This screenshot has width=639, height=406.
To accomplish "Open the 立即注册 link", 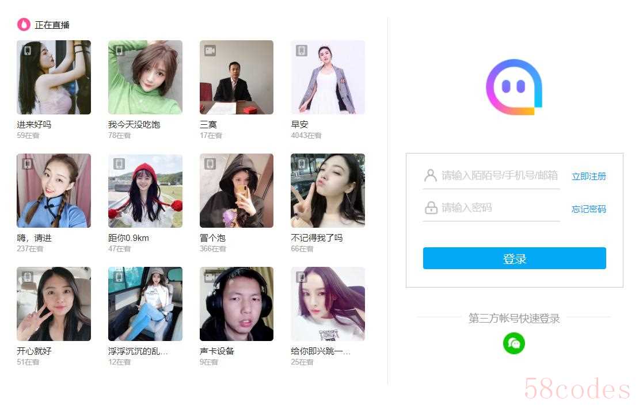I will pyautogui.click(x=588, y=177).
